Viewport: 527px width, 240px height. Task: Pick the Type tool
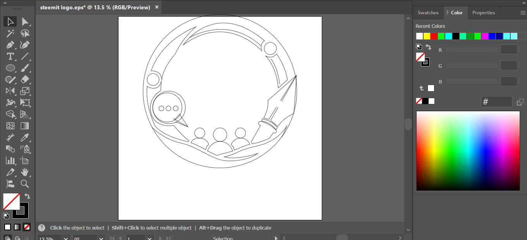pos(10,56)
